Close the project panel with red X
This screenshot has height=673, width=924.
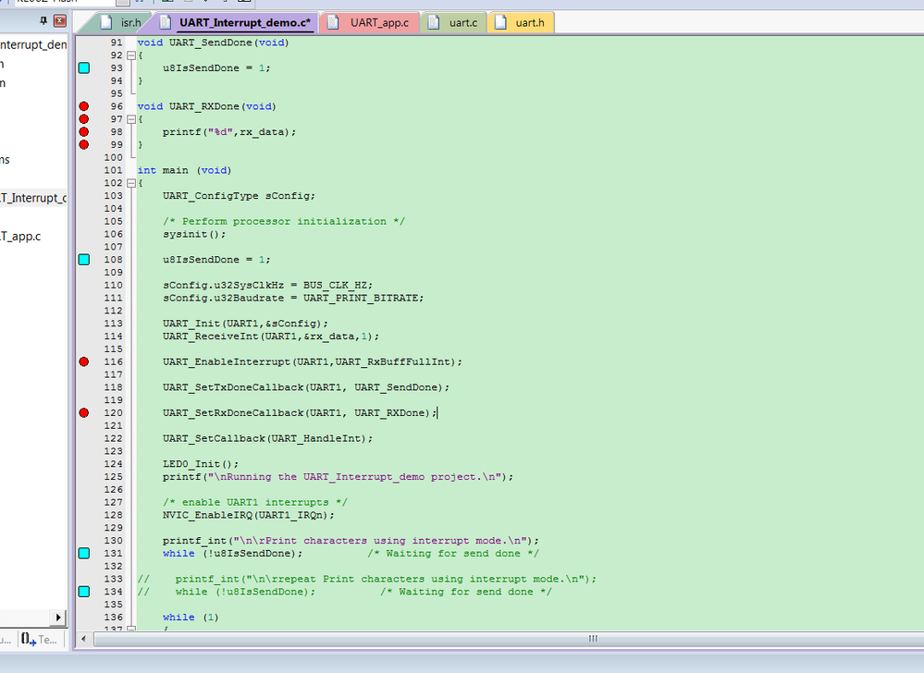(x=60, y=21)
